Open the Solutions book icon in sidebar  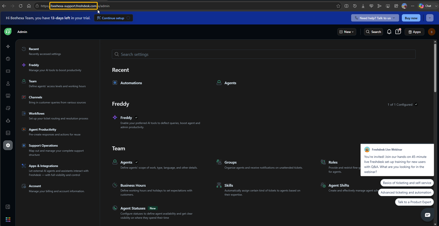click(8, 96)
